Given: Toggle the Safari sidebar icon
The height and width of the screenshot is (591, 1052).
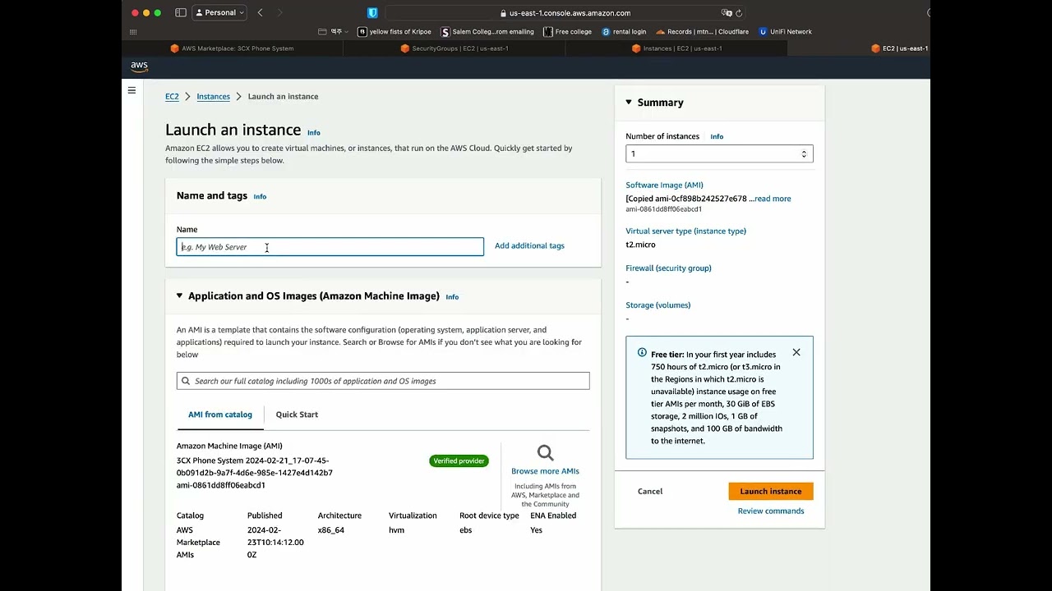Looking at the screenshot, I should point(181,12).
